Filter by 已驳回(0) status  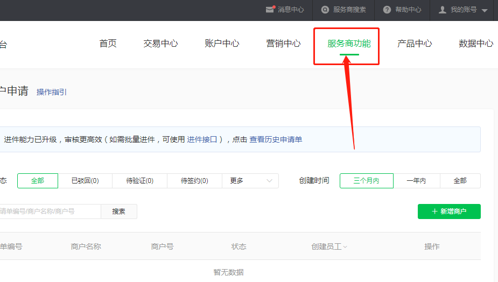(85, 181)
